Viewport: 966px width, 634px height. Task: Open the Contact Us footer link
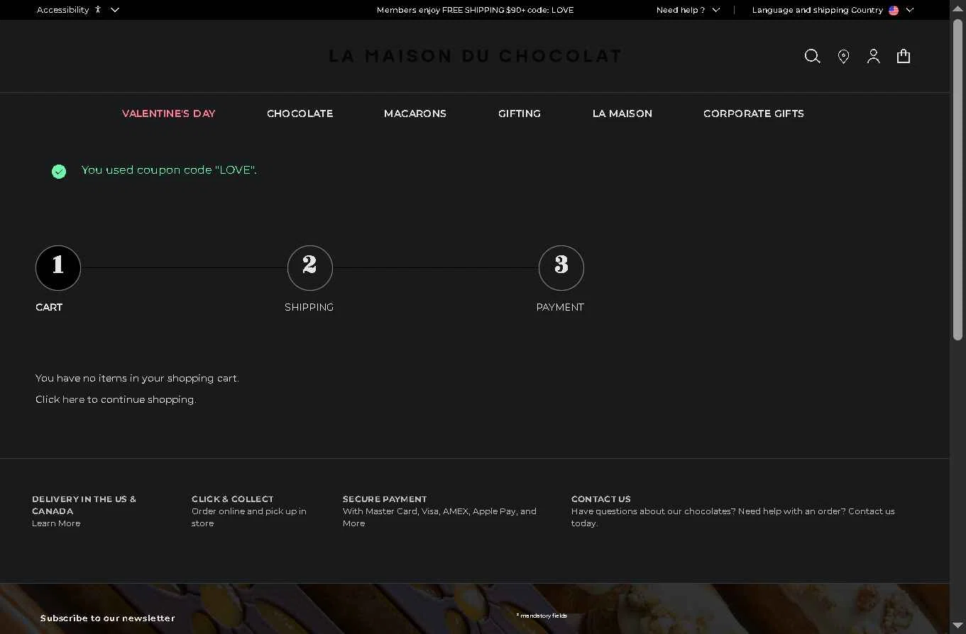click(x=601, y=499)
